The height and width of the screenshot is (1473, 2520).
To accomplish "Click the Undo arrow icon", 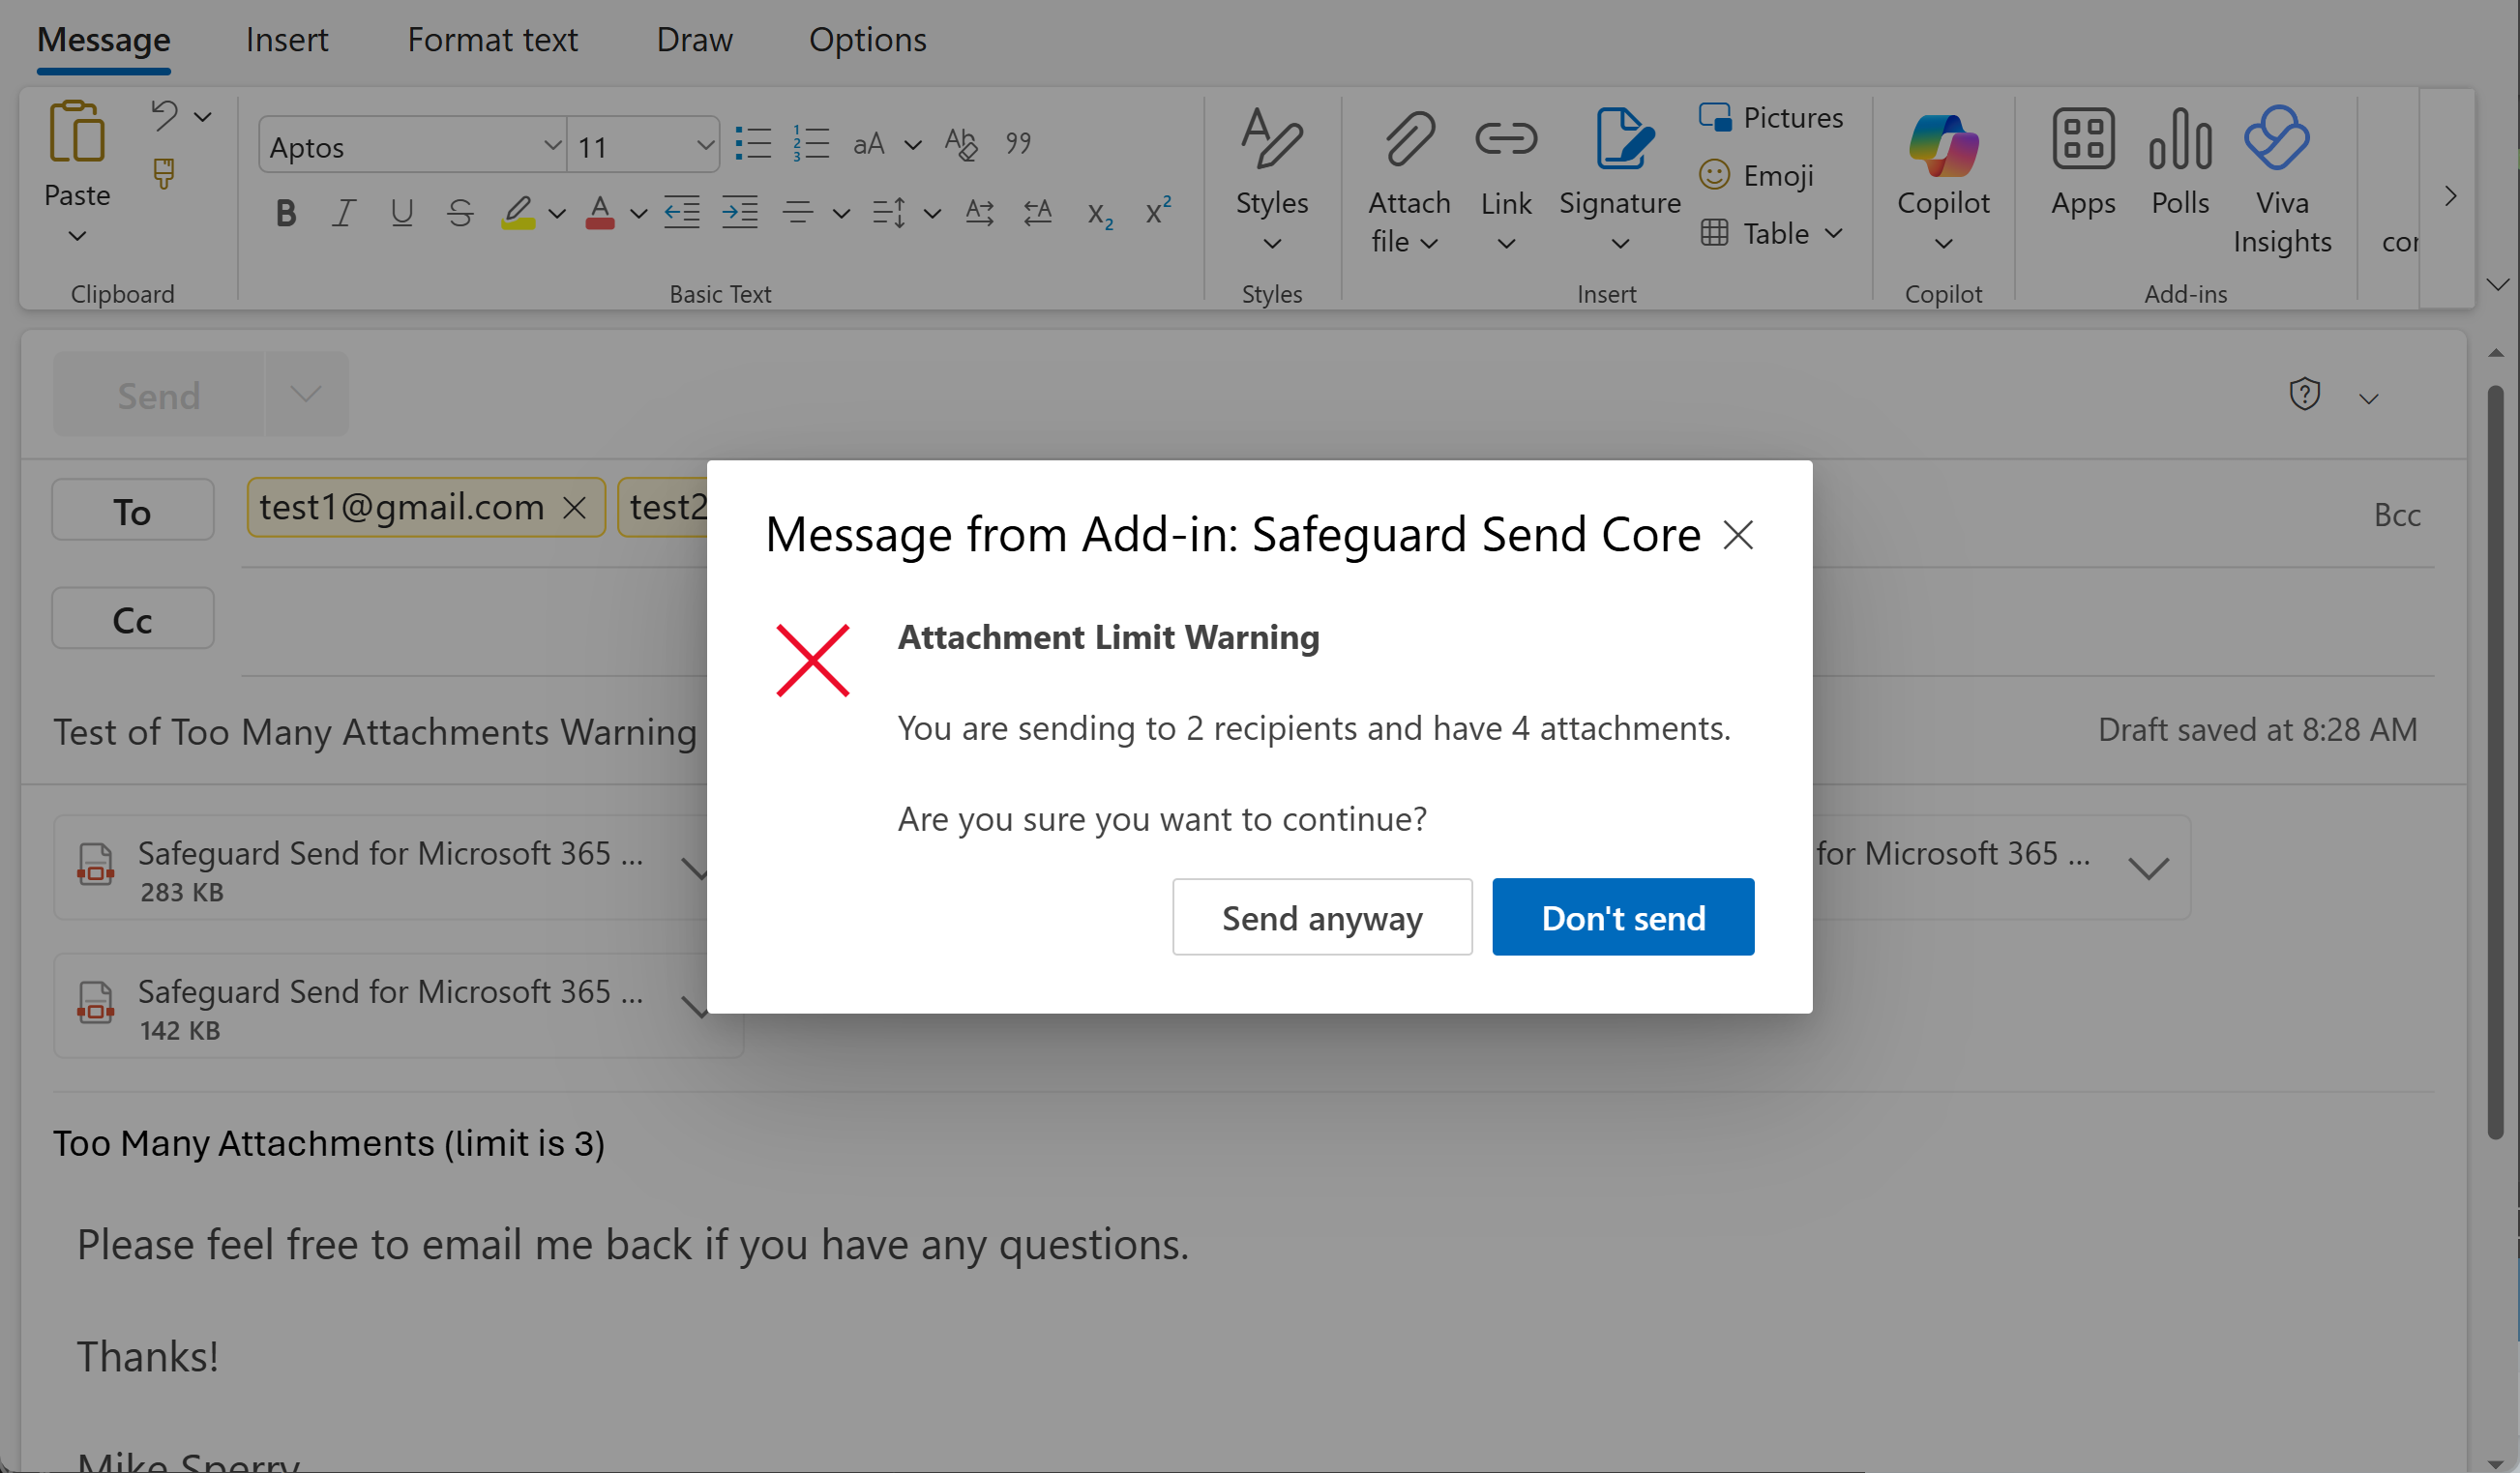I will point(165,115).
